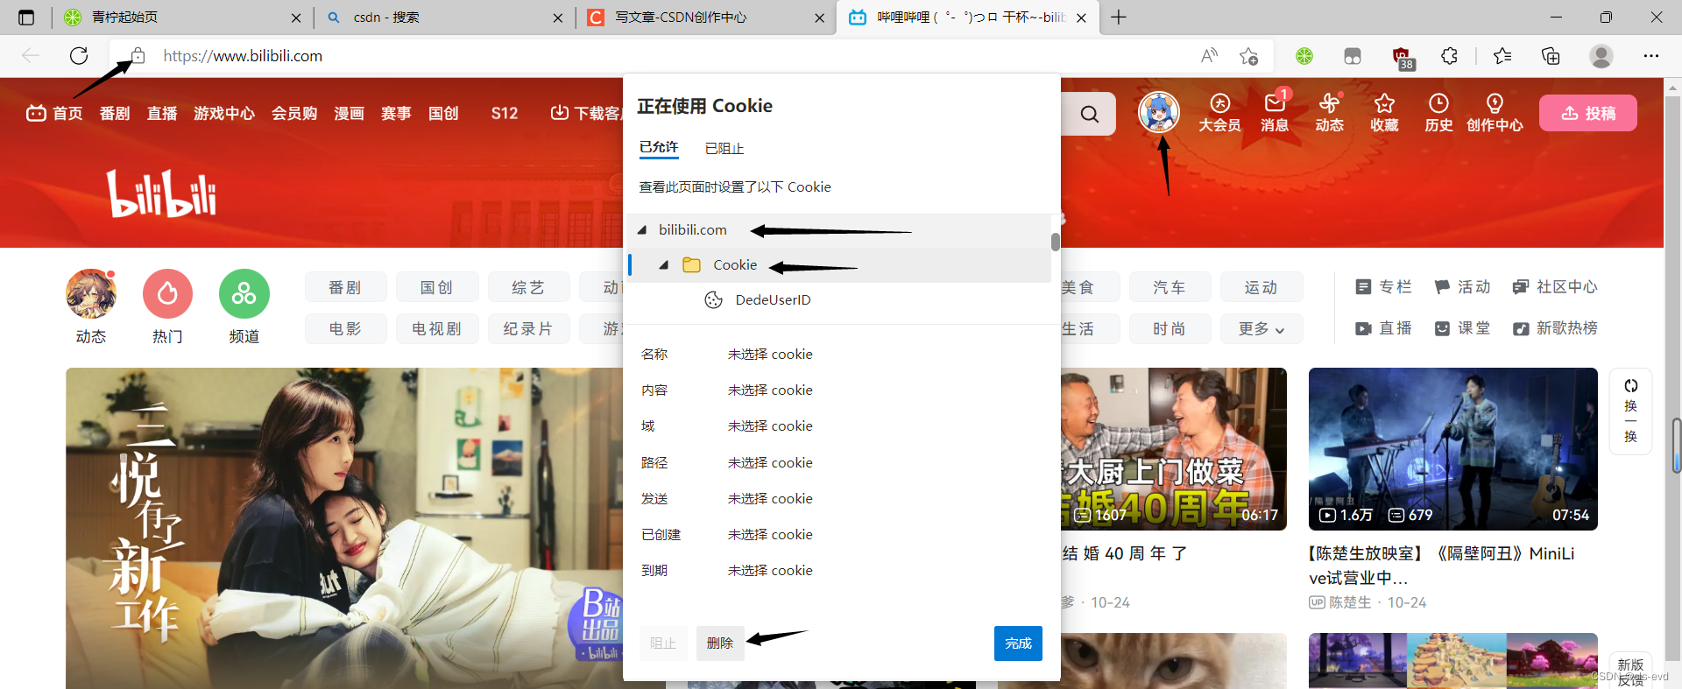Open the 新歌热榜 link
The width and height of the screenshot is (1682, 689).
[x=1555, y=328]
